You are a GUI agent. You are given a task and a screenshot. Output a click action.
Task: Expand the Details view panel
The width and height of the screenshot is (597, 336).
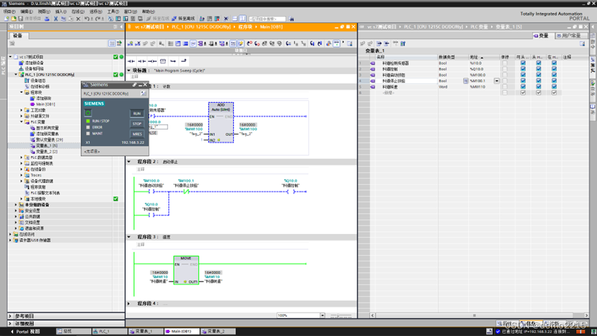point(10,324)
